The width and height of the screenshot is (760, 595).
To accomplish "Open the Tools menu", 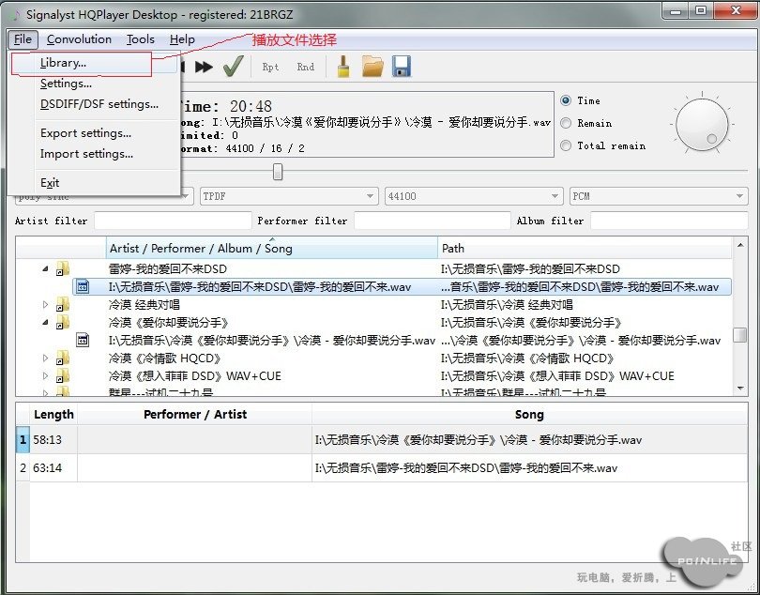I will tap(141, 39).
